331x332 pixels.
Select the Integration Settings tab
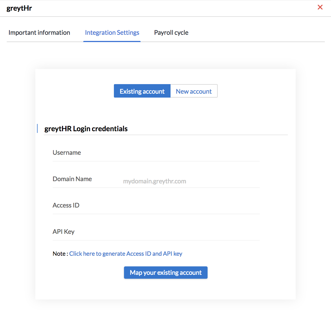point(112,33)
